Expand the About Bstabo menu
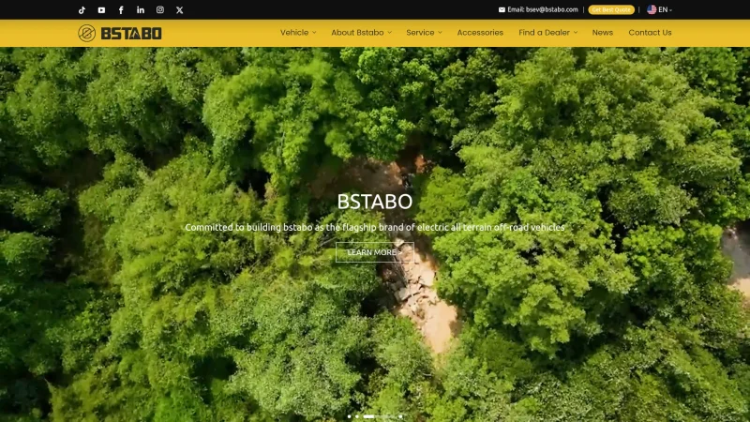The height and width of the screenshot is (422, 750). tap(361, 33)
